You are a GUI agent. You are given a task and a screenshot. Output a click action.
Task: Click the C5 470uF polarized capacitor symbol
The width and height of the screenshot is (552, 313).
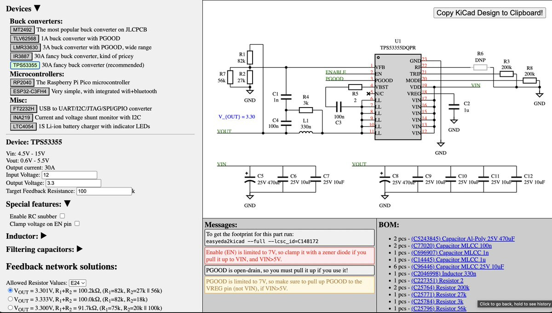coord(250,179)
